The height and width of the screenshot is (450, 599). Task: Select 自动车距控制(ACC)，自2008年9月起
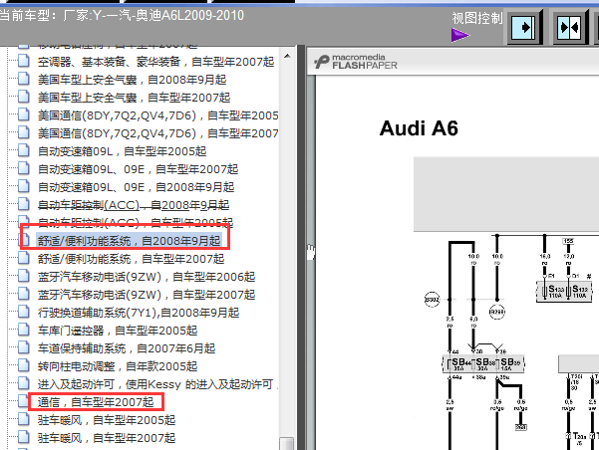click(134, 205)
